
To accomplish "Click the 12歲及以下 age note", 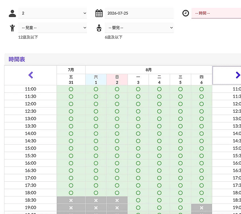I will [x=28, y=37].
